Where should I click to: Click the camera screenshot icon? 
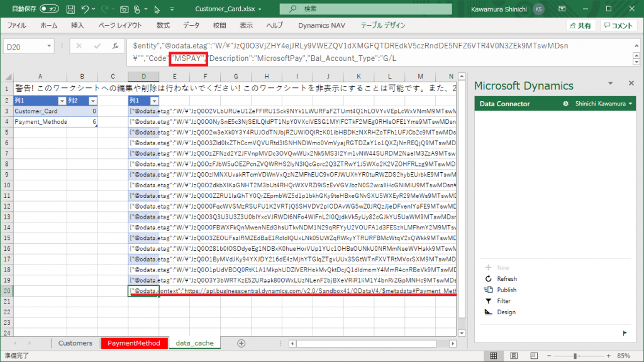[x=125, y=9]
